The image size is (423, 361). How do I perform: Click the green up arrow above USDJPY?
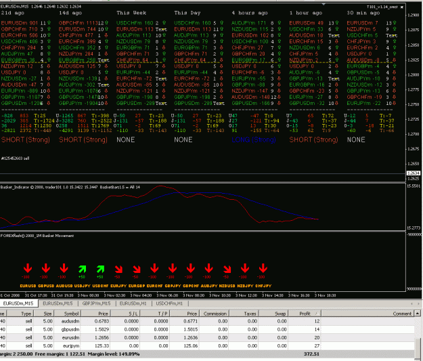[x=82, y=269]
